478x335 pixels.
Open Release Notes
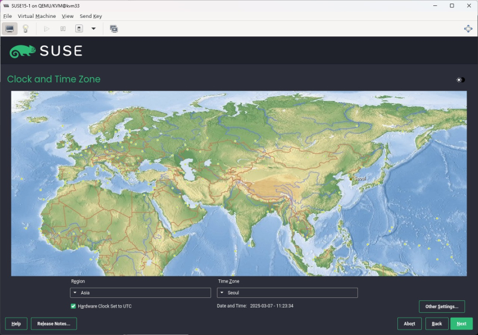(x=54, y=324)
